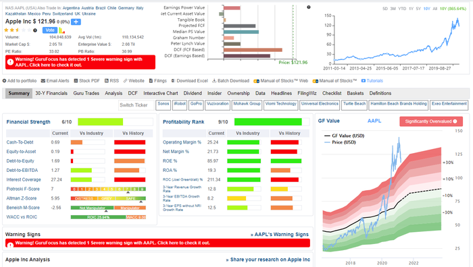
Task: Go to the Insider tab
Action: (214, 93)
